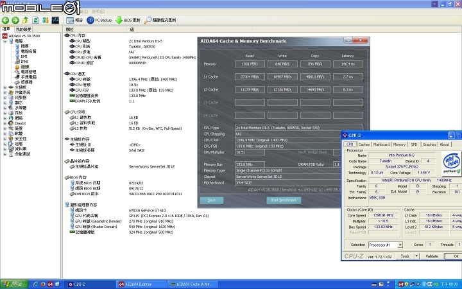This screenshot has width=462, height=289.
Task: Click the BIOS 更新 green arrow button
Action: (x=128, y=20)
